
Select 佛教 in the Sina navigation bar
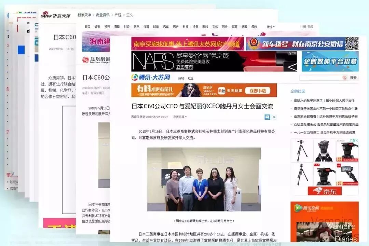[254, 27]
